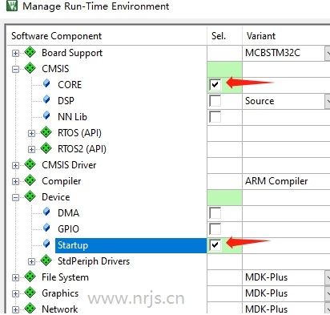The image size is (330, 315).
Task: Tick the DMA device checkbox
Action: coord(215,213)
